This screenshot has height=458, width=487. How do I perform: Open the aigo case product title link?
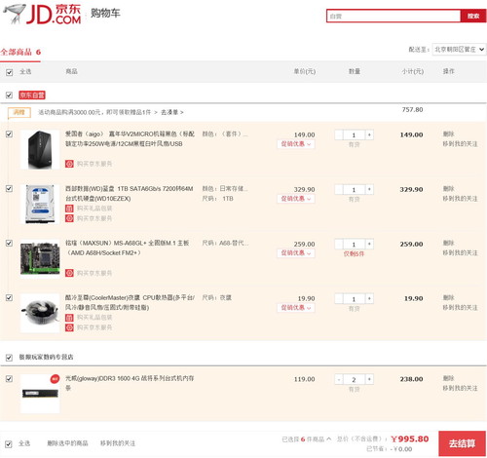[130, 138]
